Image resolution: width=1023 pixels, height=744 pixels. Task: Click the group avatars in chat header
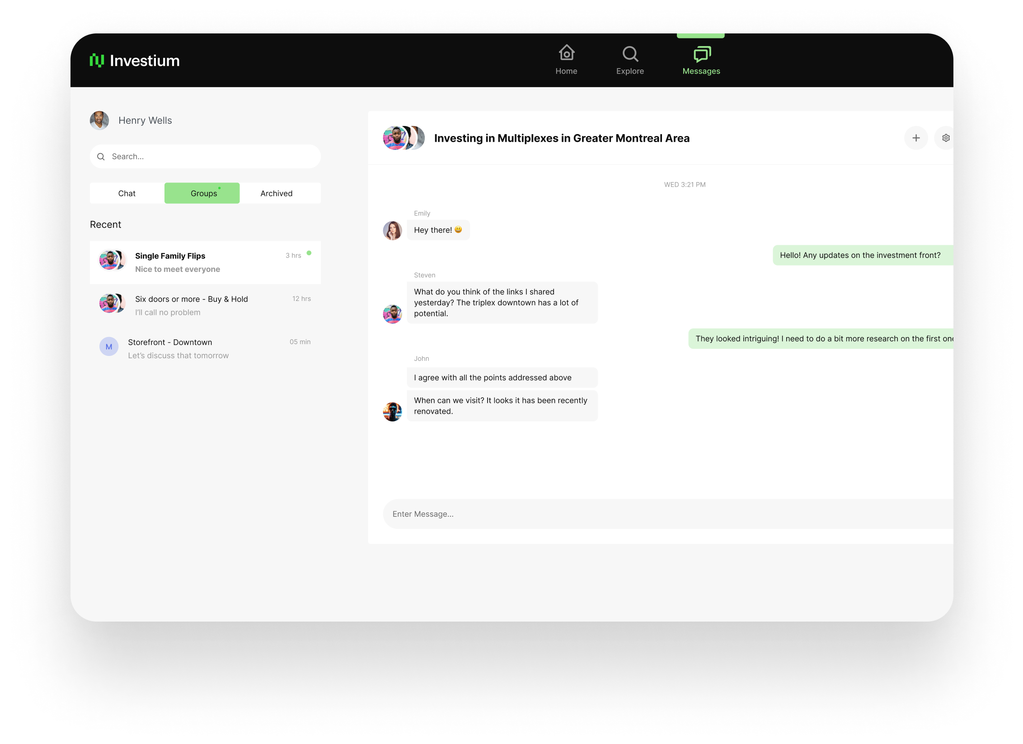click(403, 138)
